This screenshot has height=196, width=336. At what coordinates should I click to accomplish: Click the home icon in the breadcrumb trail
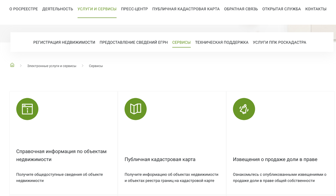tap(12, 65)
